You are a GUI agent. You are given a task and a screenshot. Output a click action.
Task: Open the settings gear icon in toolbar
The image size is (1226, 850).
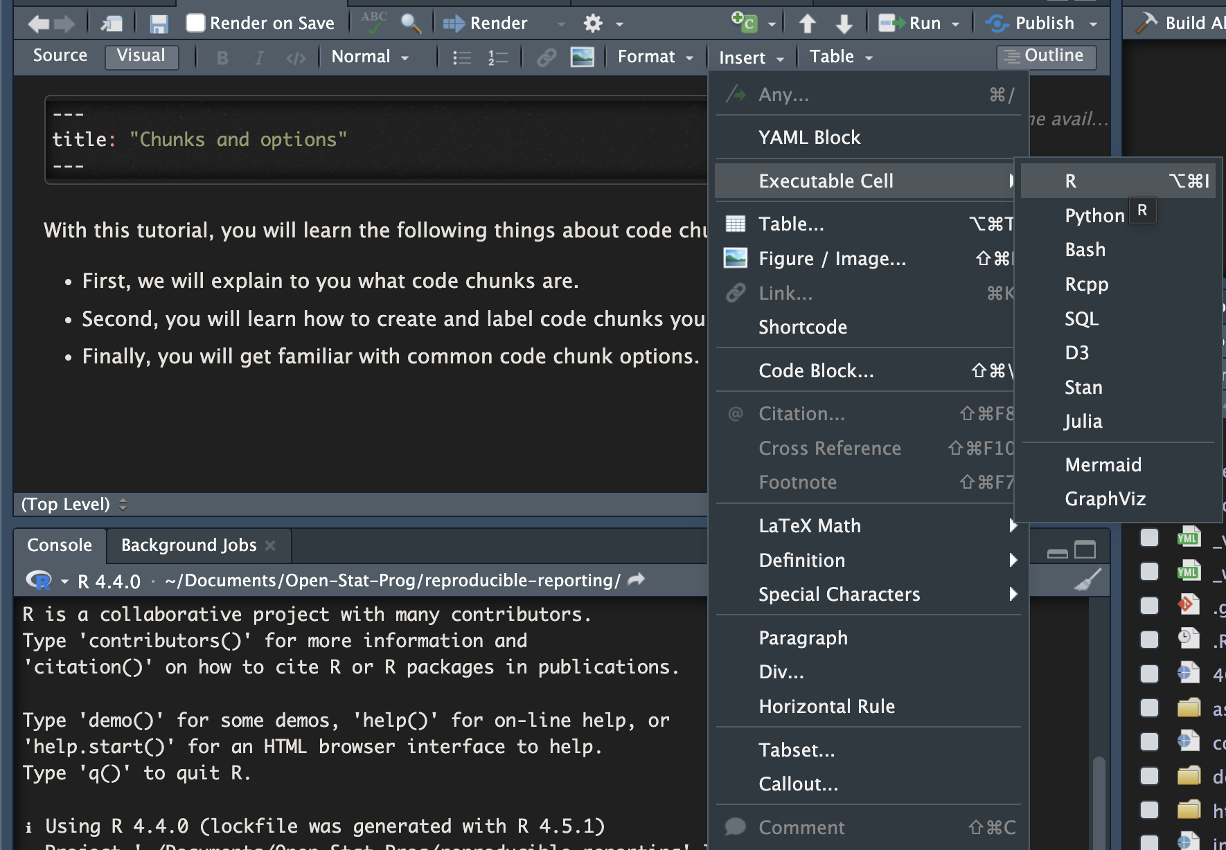(593, 24)
